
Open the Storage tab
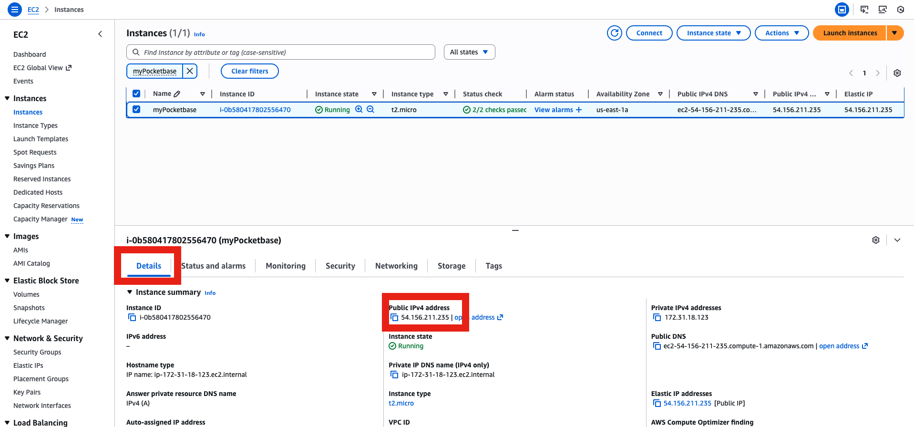click(452, 266)
